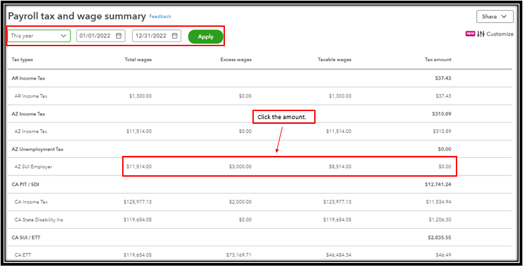Image resolution: width=523 pixels, height=267 pixels.
Task: Click AR Income Tax total wages $1,300.00
Action: (140, 96)
